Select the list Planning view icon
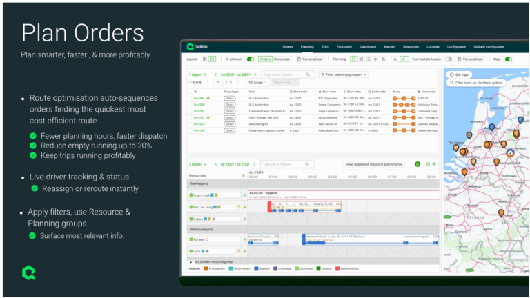 369,59
